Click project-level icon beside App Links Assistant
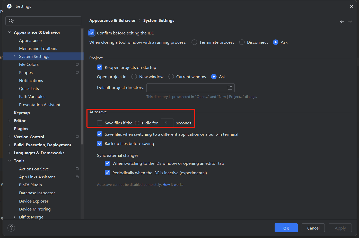 coord(77,177)
